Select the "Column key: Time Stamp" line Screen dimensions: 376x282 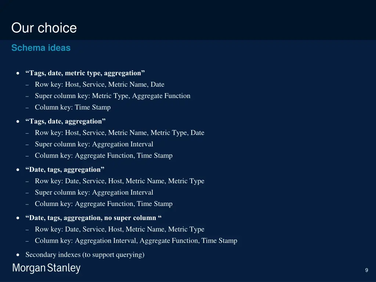click(73, 107)
